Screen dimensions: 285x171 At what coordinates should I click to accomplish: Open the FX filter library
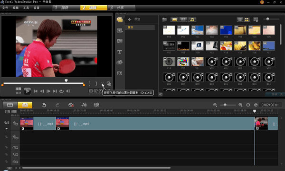119,73
